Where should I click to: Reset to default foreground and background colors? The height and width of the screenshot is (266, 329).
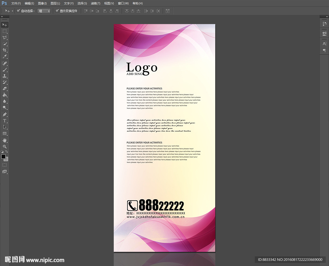2,151
